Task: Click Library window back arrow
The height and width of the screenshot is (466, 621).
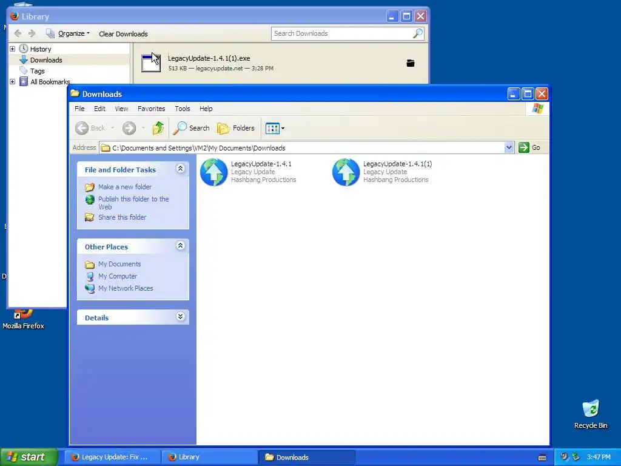Action: click(x=18, y=34)
